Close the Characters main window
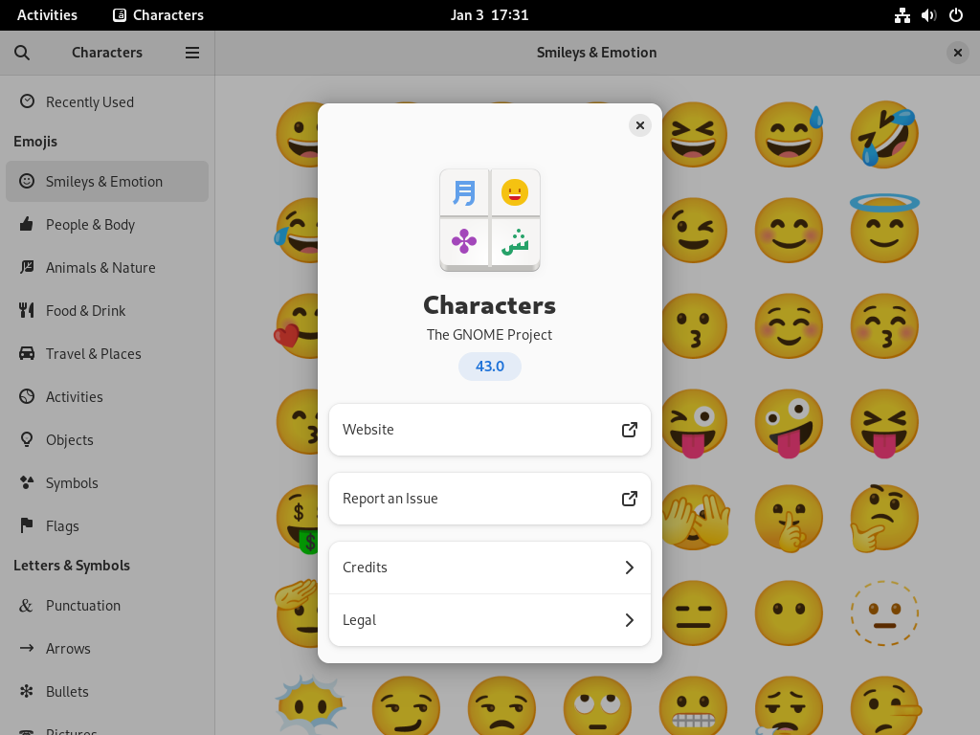Viewport: 980px width, 735px height. coord(957,53)
